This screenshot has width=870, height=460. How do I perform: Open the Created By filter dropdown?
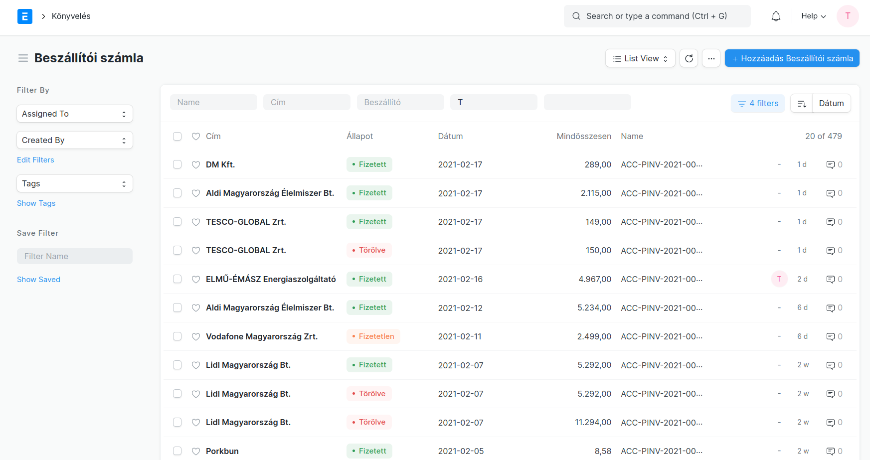[x=75, y=140]
